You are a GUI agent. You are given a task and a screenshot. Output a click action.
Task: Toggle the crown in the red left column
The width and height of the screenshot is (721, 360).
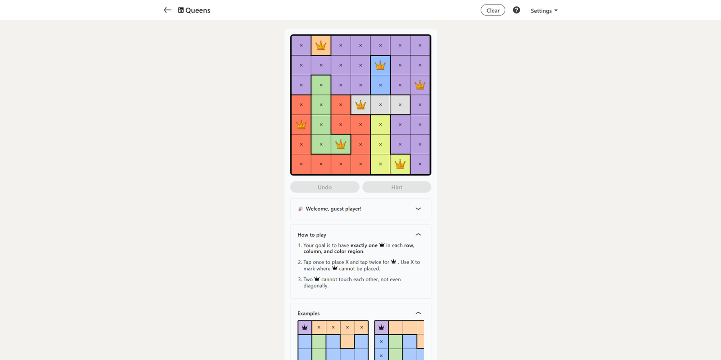pos(301,125)
